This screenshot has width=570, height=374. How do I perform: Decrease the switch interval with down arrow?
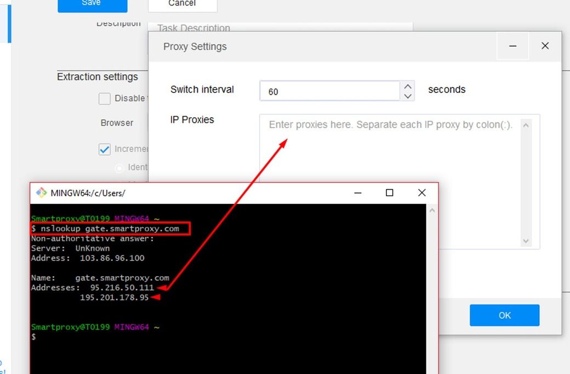[x=408, y=96]
